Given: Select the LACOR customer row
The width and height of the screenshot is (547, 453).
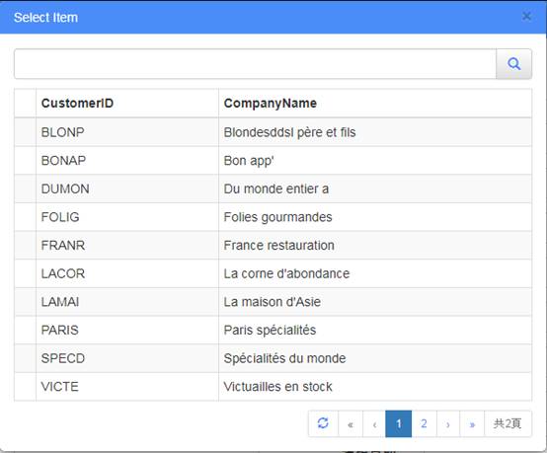Looking at the screenshot, I should [x=273, y=273].
